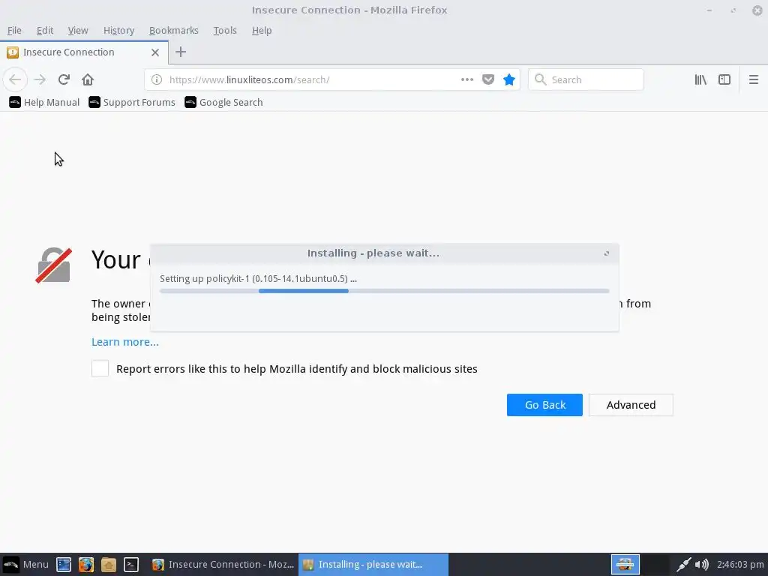768x576 pixels.
Task: Open the Firefox hamburger menu
Action: point(754,79)
